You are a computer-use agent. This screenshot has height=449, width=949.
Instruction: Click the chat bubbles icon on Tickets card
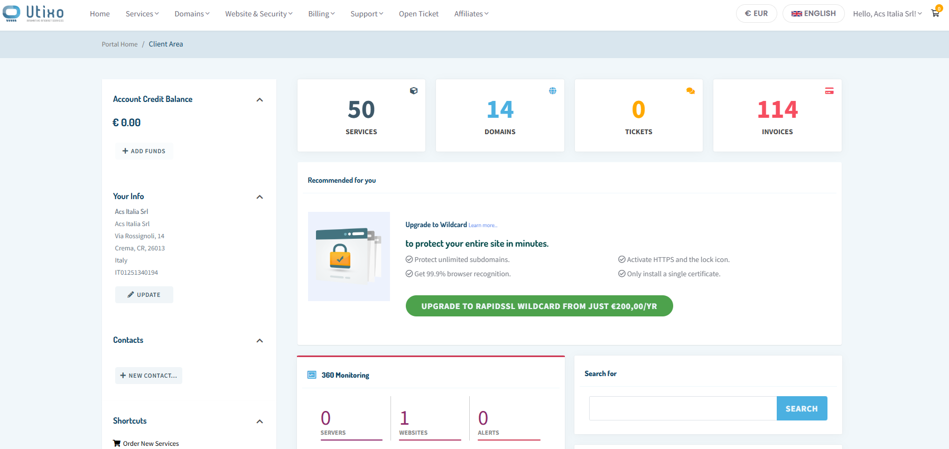tap(690, 91)
